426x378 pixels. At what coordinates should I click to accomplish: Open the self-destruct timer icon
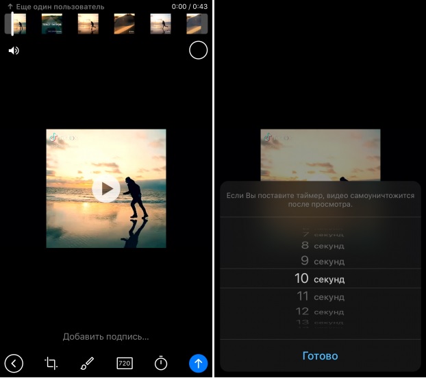(x=161, y=363)
